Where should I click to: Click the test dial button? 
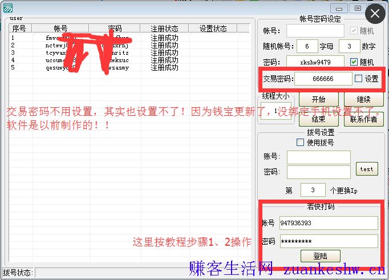point(367,169)
